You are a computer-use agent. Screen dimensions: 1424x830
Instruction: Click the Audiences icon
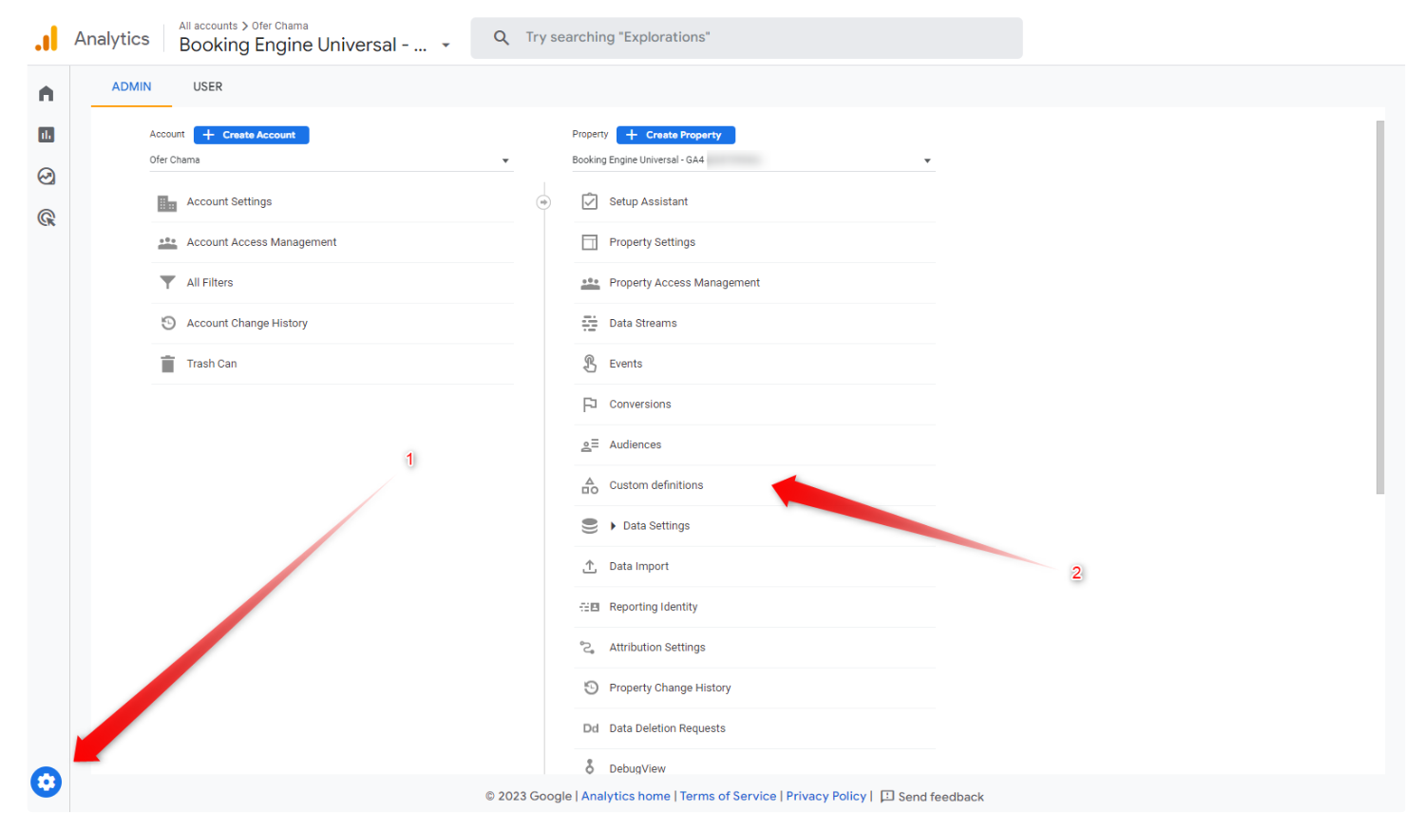click(x=590, y=445)
